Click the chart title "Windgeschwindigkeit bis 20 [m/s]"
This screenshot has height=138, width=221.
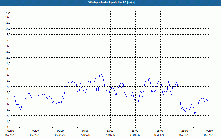(112, 2)
